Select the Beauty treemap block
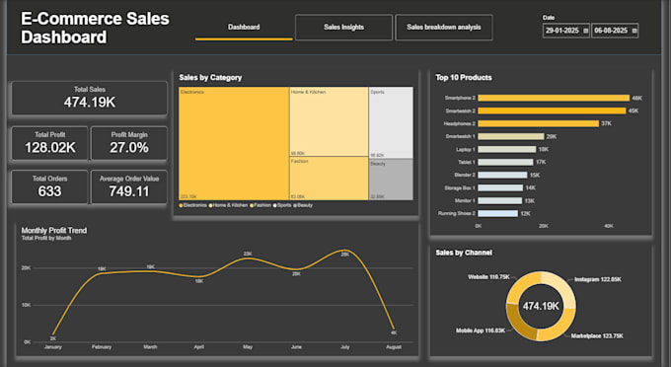 point(391,180)
